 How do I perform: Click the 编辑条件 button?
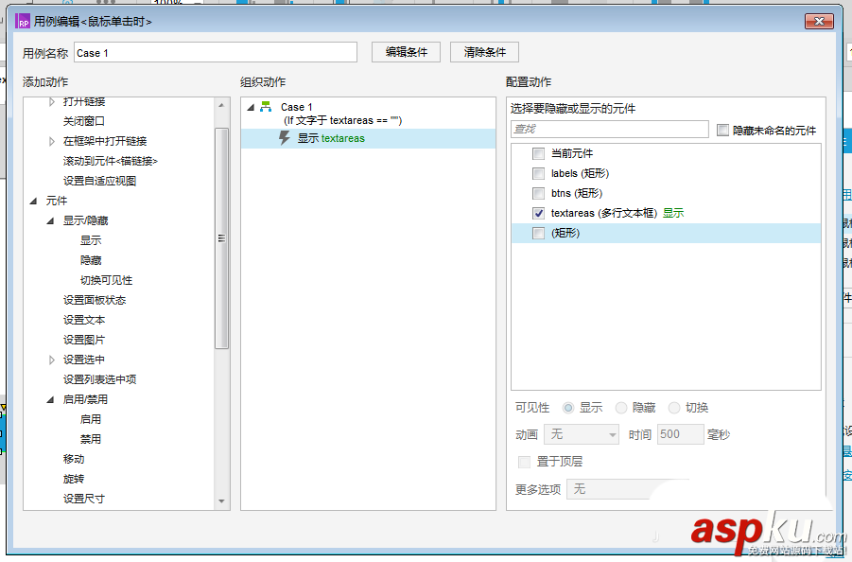[406, 52]
